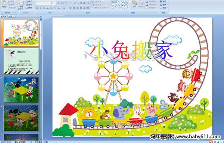The image size is (224, 143).
Task: Click the Delete slide icon
Action: [27, 8]
